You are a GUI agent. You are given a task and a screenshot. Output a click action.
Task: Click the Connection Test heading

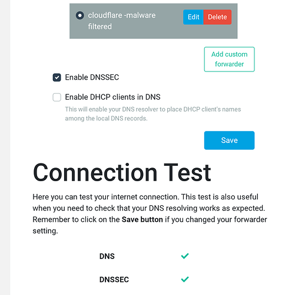tap(122, 173)
